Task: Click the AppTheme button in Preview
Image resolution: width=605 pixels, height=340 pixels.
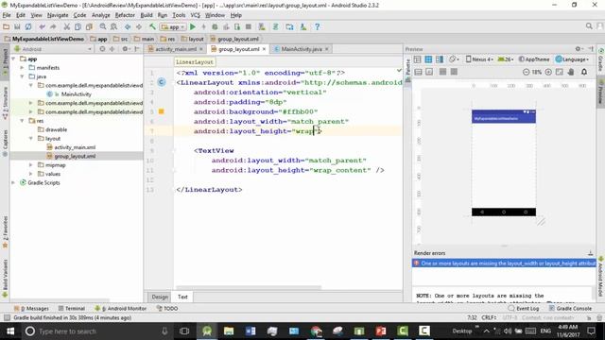Action: tap(534, 59)
